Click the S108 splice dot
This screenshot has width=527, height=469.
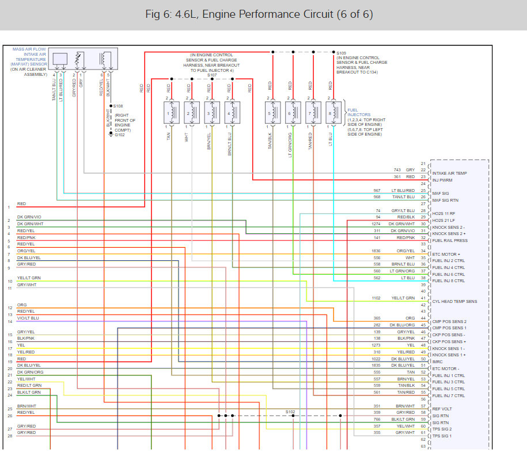[x=111, y=106]
